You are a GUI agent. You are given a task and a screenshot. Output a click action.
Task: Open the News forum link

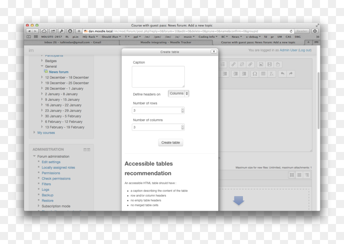[x=58, y=72]
